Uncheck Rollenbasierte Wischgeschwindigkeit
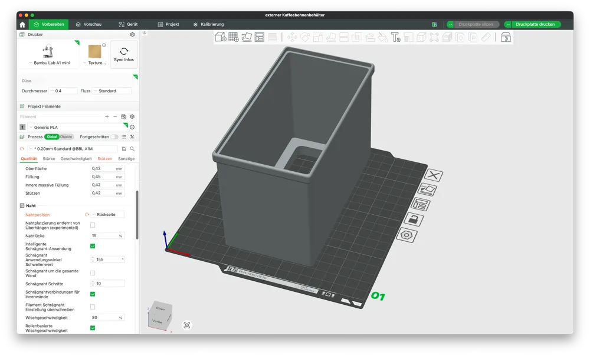This screenshot has height=356, width=590. coord(93,328)
